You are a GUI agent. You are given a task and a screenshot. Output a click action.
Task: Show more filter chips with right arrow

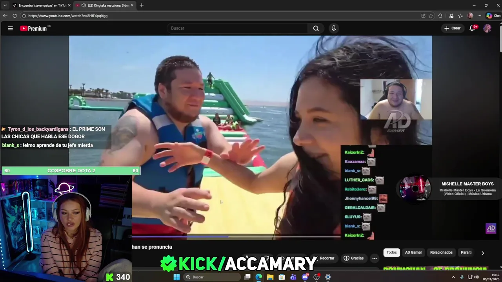click(483, 253)
